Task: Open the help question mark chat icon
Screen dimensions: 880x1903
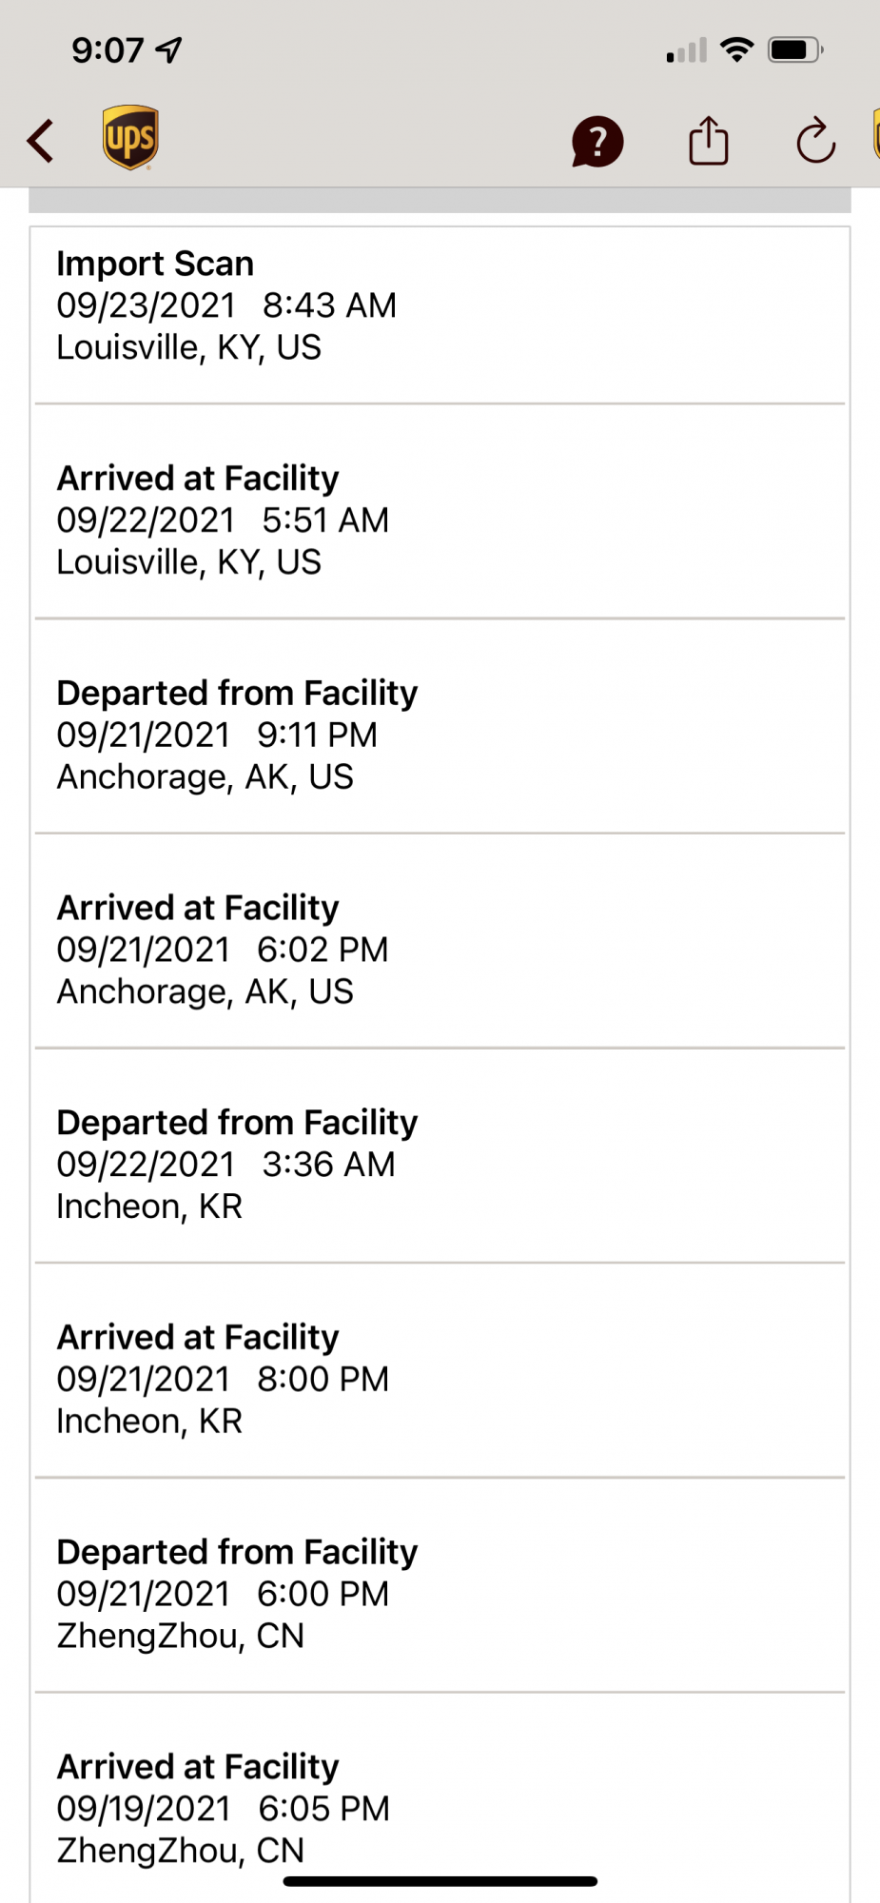Action: [597, 142]
